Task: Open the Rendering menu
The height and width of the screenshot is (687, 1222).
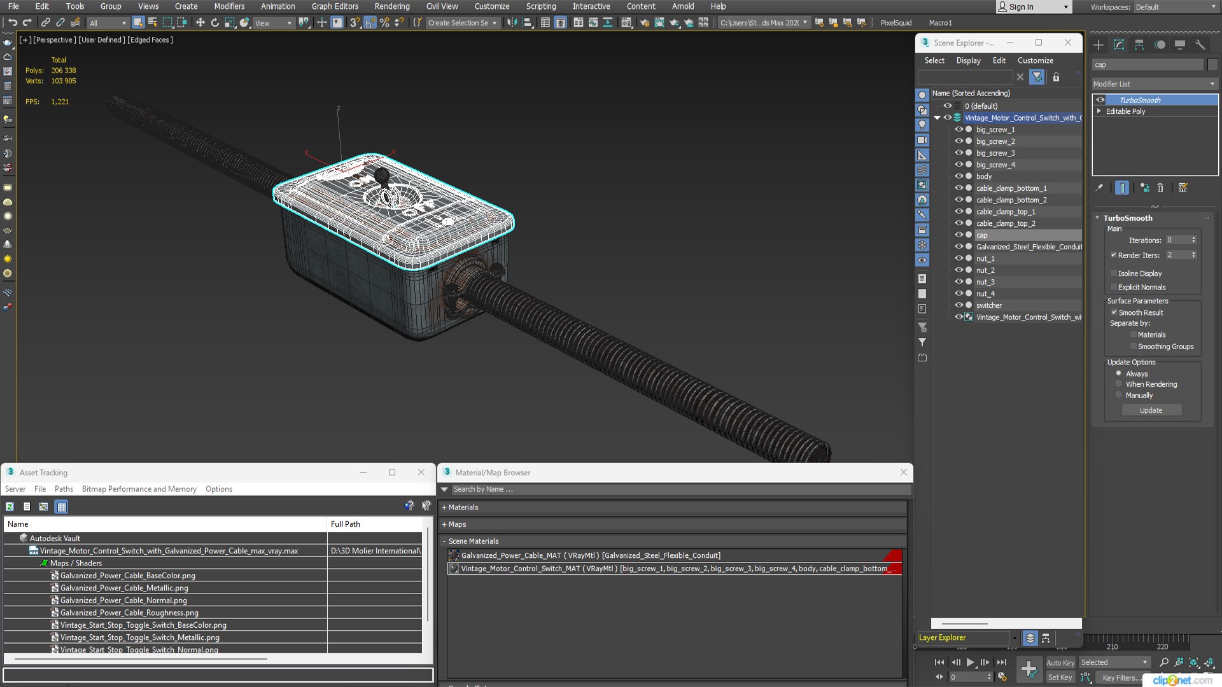Action: pos(391,6)
